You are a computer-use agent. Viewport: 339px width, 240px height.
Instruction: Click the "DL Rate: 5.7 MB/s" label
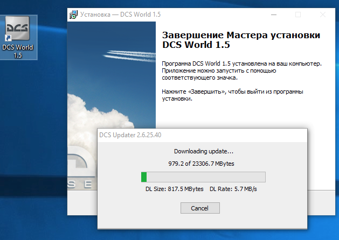[x=233, y=189]
